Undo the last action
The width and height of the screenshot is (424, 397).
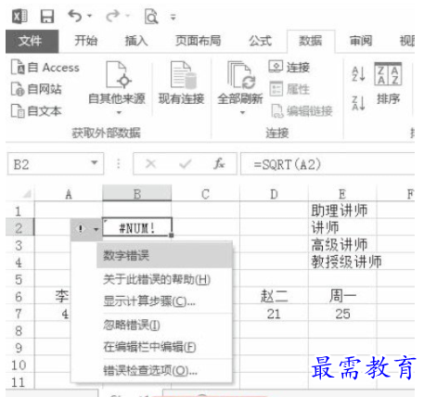(75, 16)
